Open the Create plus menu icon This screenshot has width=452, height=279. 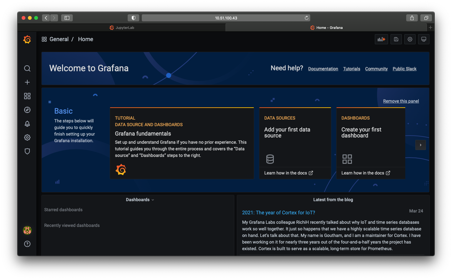[x=27, y=82]
